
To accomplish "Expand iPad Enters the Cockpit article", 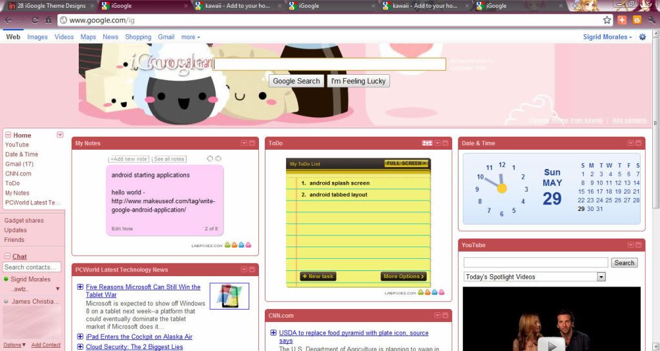I will coord(80,337).
